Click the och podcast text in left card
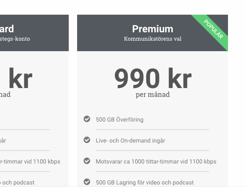This screenshot has width=246, height=187. 17,182
